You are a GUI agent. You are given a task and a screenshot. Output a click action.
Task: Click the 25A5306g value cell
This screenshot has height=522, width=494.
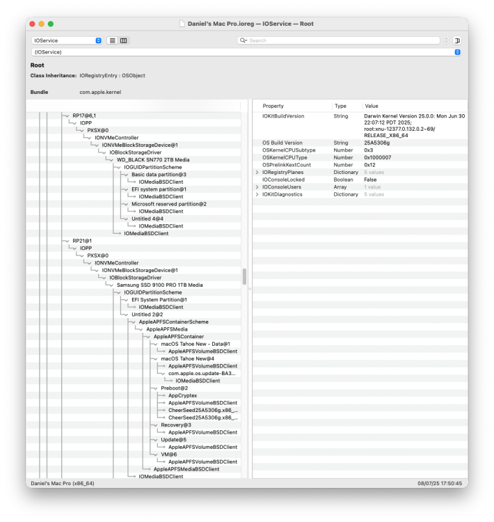coord(377,143)
